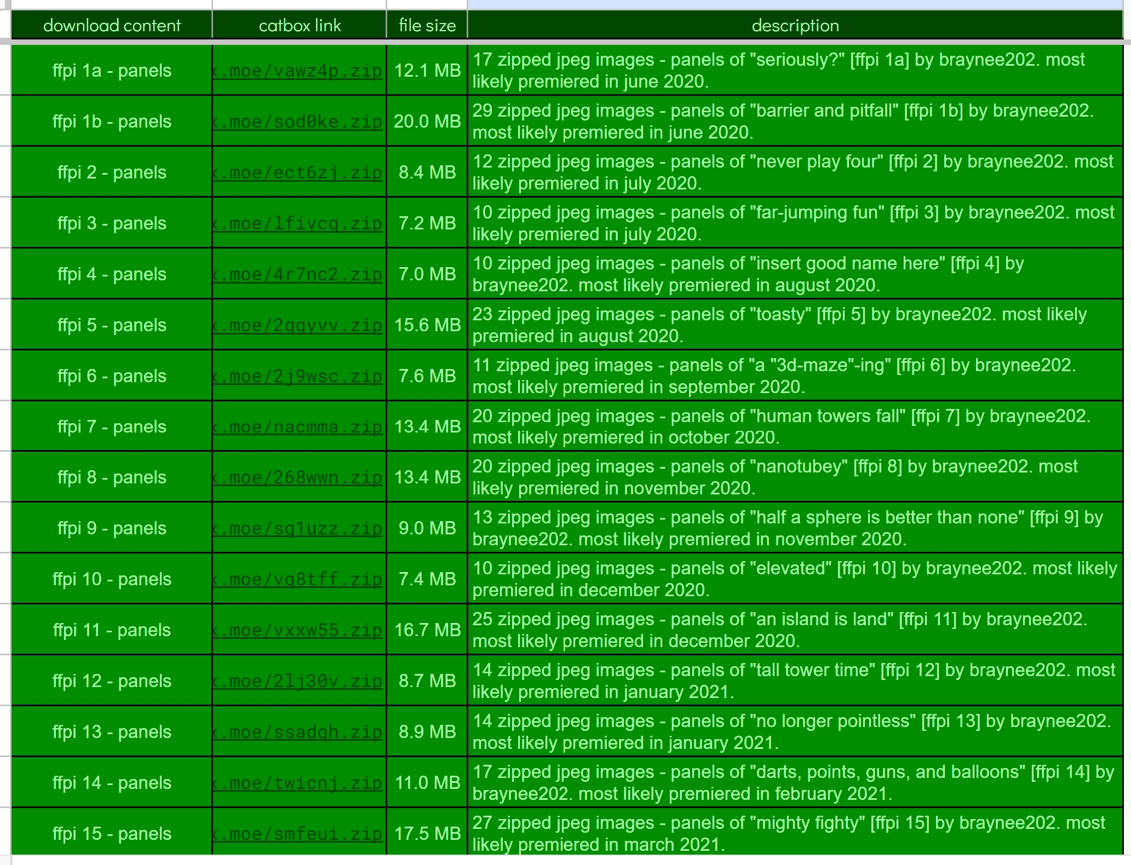Image resolution: width=1131 pixels, height=865 pixels.
Task: Open the 268wwn.zip link for ffpi 8
Action: (x=299, y=477)
